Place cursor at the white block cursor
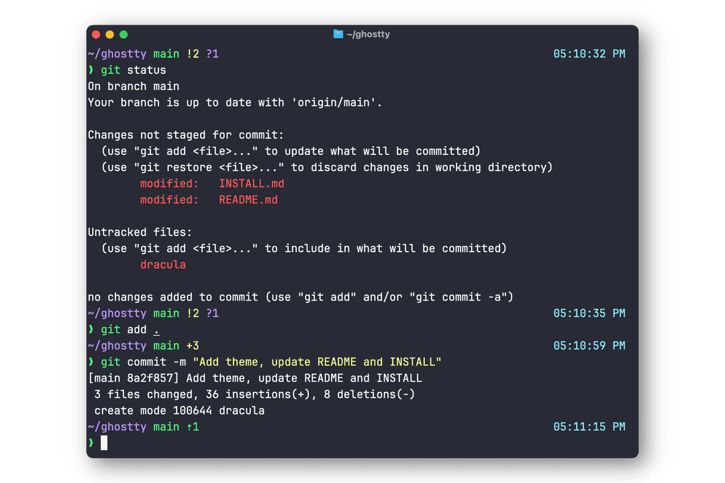This screenshot has width=725, height=483. click(104, 443)
